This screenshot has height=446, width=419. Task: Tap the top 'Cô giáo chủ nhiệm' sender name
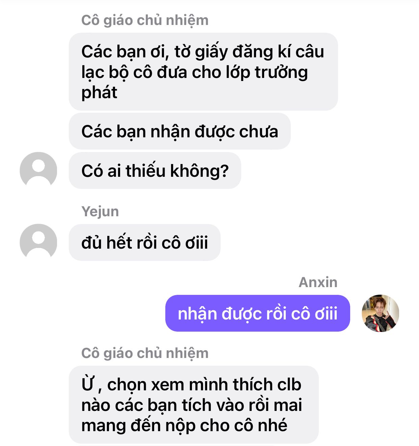point(145,20)
